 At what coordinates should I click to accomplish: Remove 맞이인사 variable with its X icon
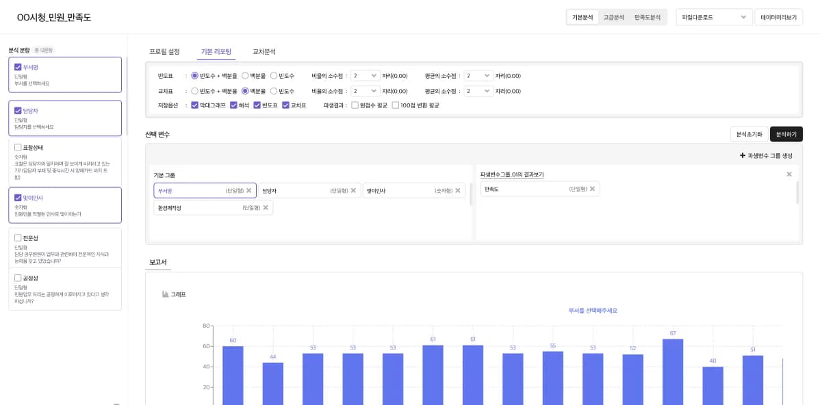pos(458,191)
